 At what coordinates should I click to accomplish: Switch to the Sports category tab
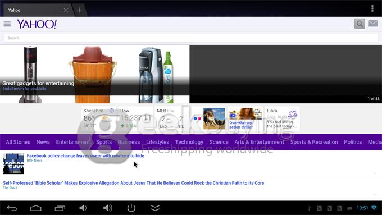(x=104, y=142)
